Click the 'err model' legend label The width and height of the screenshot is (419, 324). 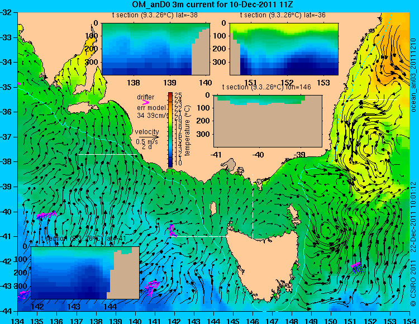click(x=151, y=108)
